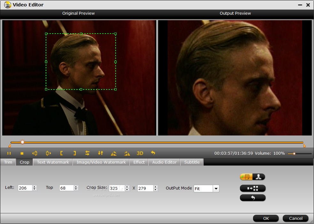The width and height of the screenshot is (314, 224).
Task: Rotate video clockwise
Action: [x=127, y=153]
